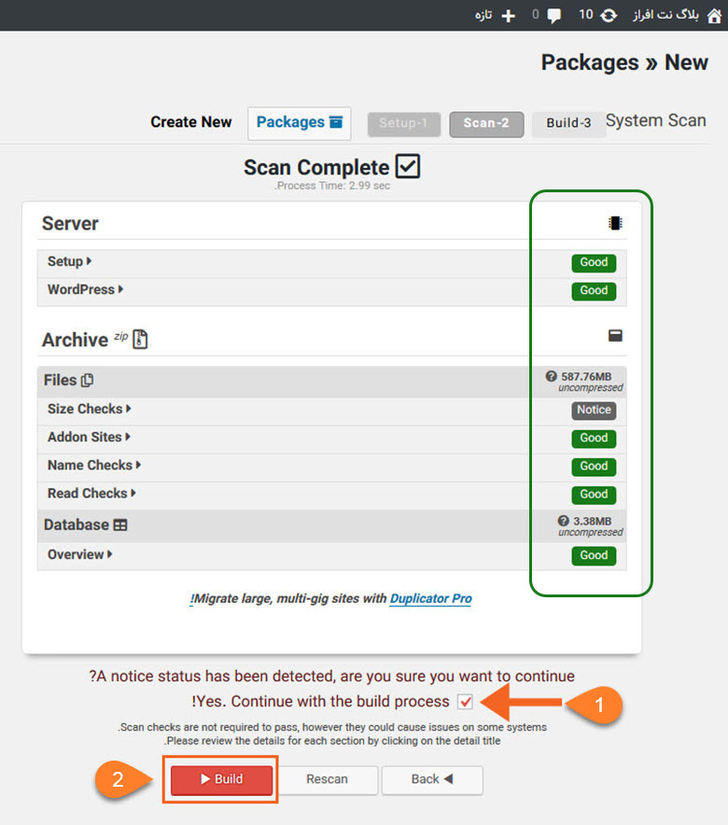This screenshot has width=728, height=825.
Task: Expand the Size Checks section
Action: (x=90, y=409)
